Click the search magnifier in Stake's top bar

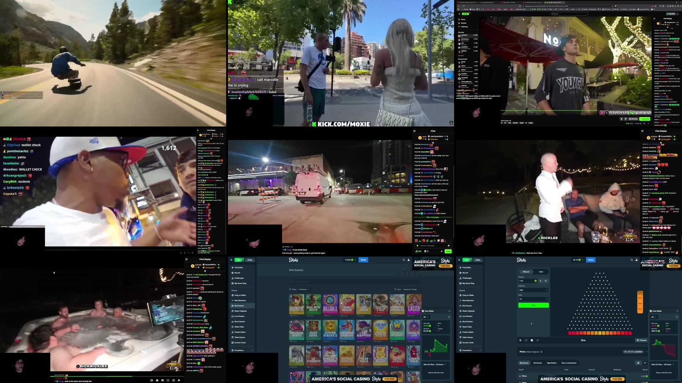pyautogui.click(x=631, y=260)
